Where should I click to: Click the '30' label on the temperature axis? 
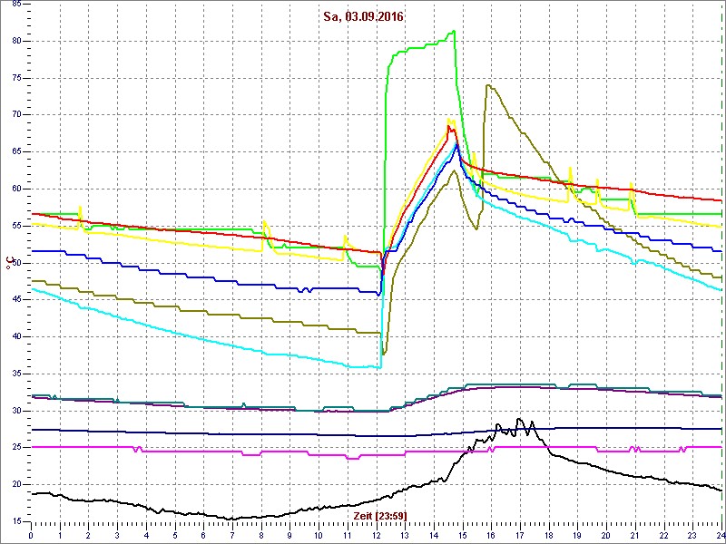point(16,411)
